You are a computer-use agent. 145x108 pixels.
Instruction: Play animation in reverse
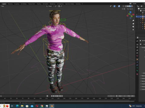pos(56,96)
